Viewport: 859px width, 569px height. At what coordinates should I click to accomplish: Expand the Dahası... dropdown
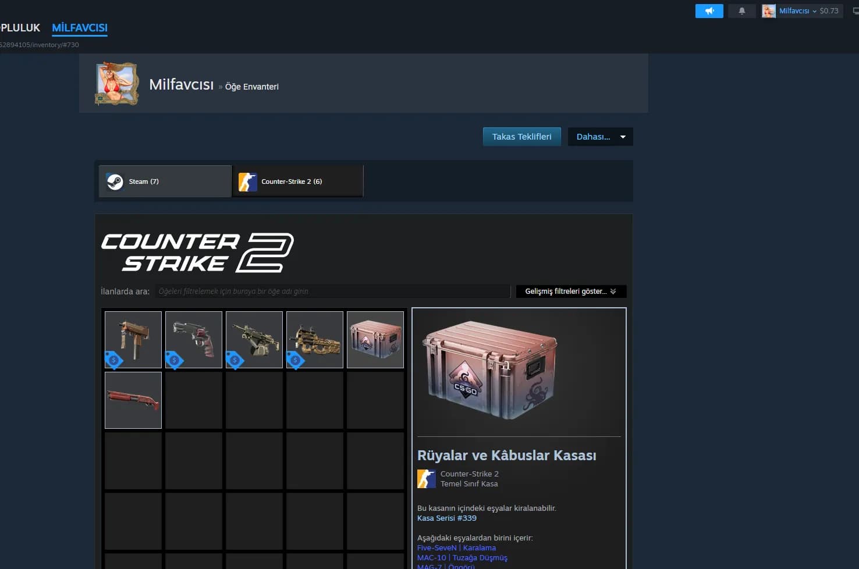tap(600, 137)
